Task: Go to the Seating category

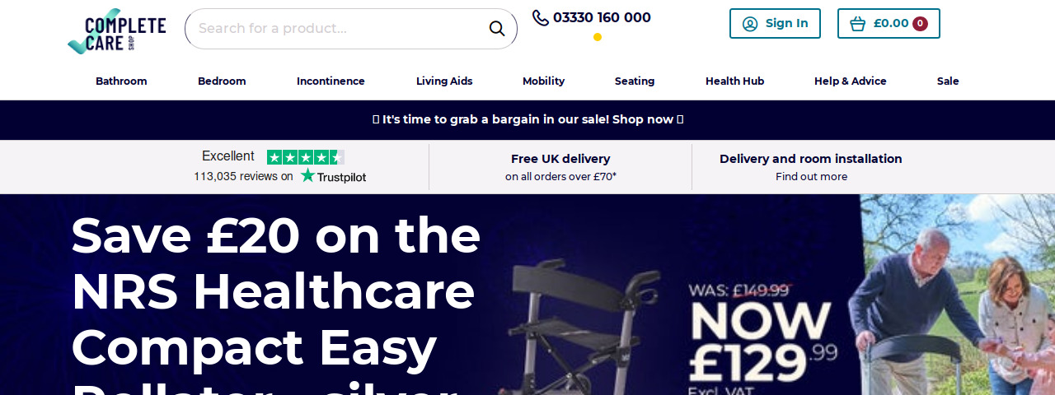Action: (635, 81)
